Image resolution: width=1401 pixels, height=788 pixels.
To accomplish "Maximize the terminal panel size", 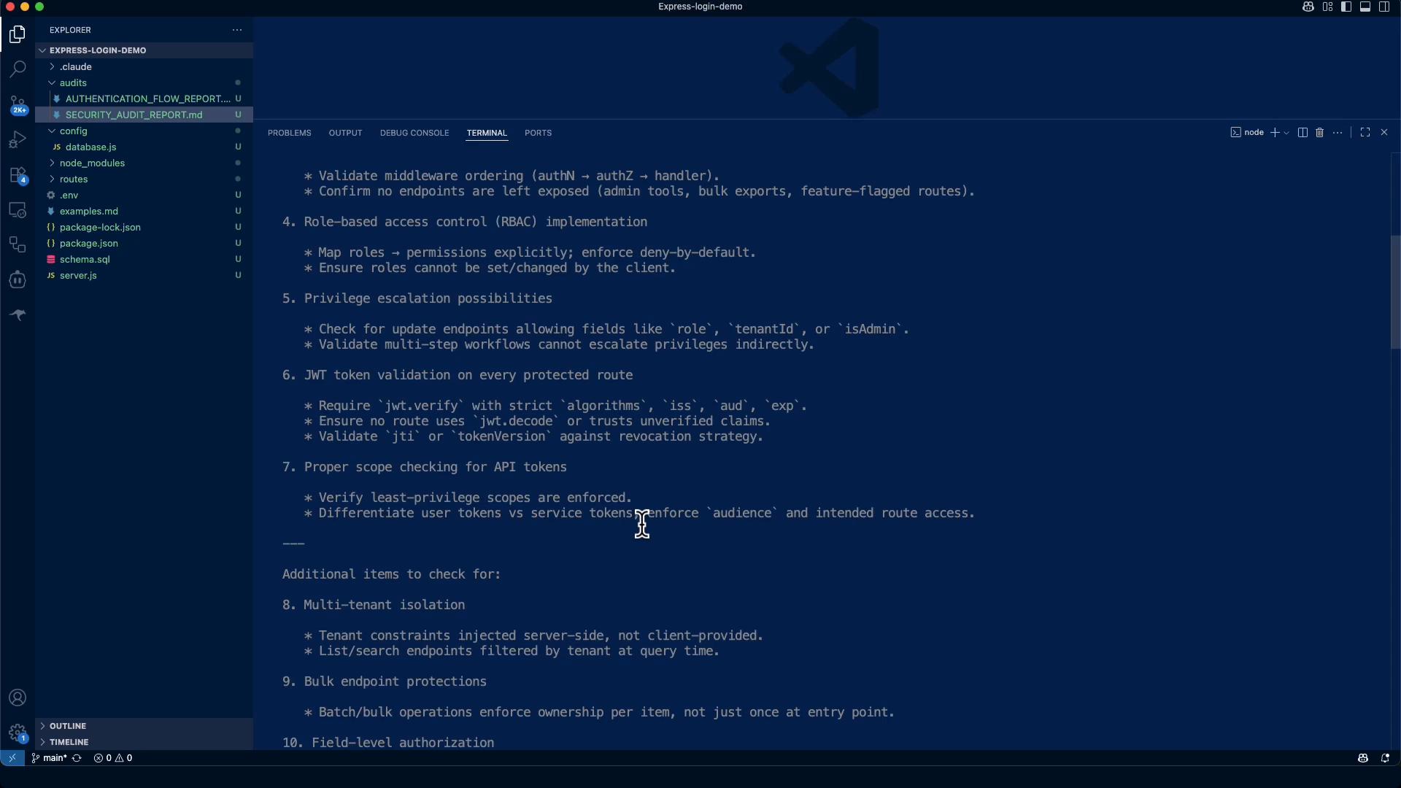I will pyautogui.click(x=1365, y=133).
